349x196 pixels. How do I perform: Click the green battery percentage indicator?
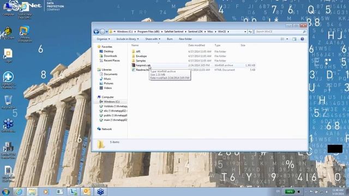pyautogui.click(x=290, y=192)
